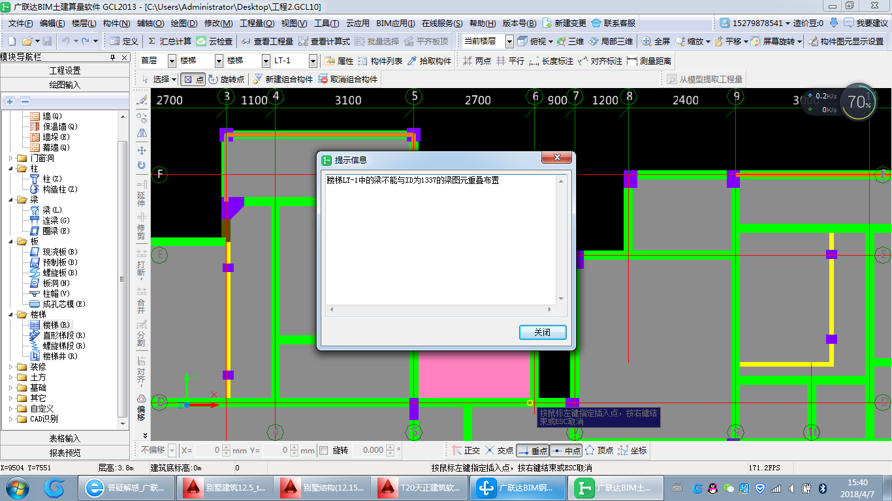
Task: Click 新建组合构件 new combined component
Action: [x=283, y=79]
